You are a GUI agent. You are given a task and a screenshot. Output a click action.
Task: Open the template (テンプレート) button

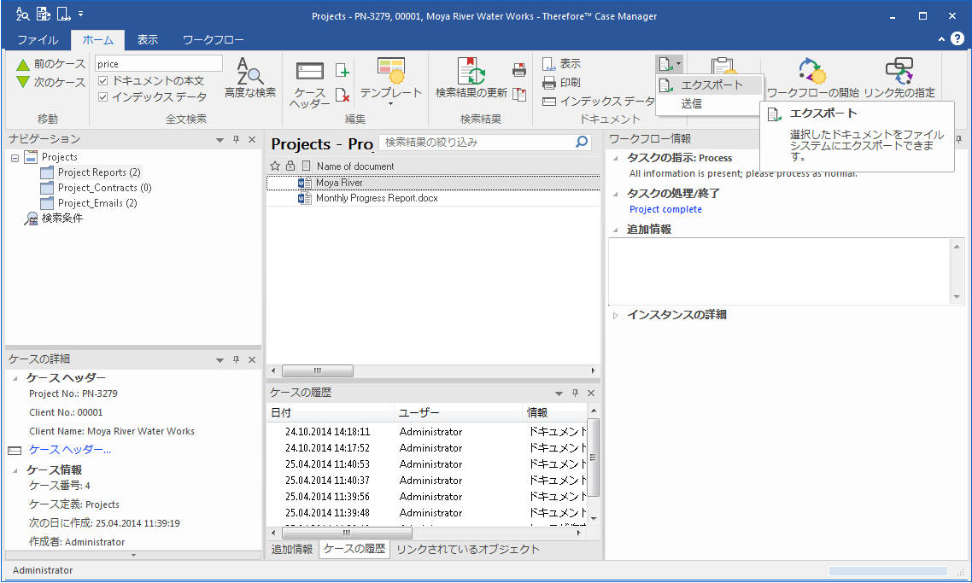pos(390,81)
